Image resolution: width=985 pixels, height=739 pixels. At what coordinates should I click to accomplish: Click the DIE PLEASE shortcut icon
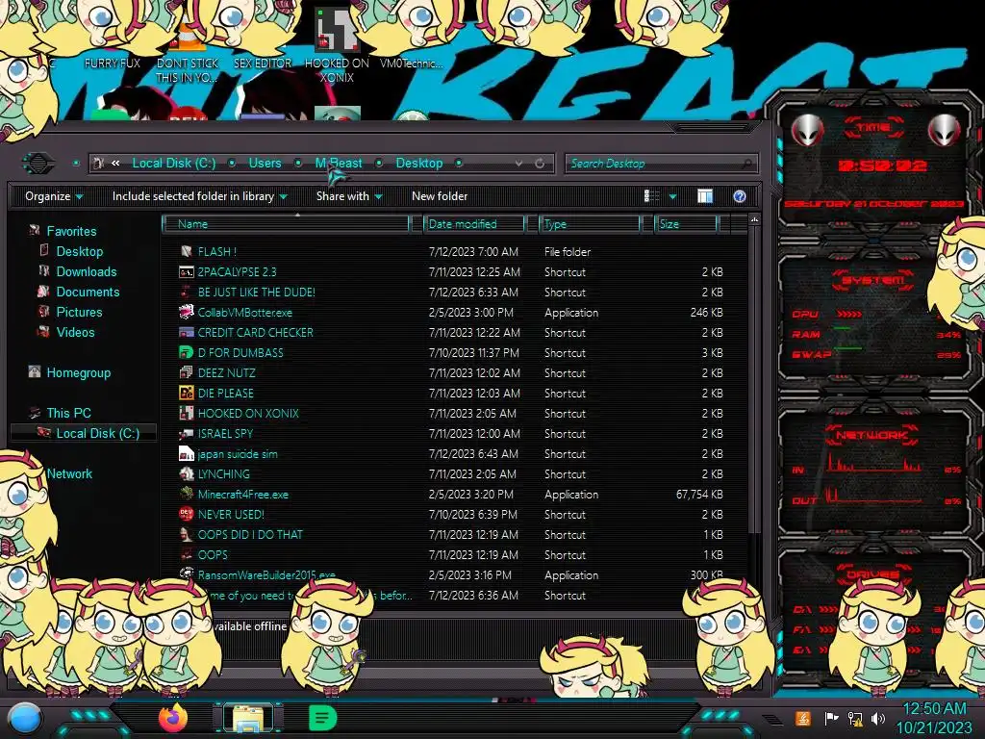[x=186, y=393]
